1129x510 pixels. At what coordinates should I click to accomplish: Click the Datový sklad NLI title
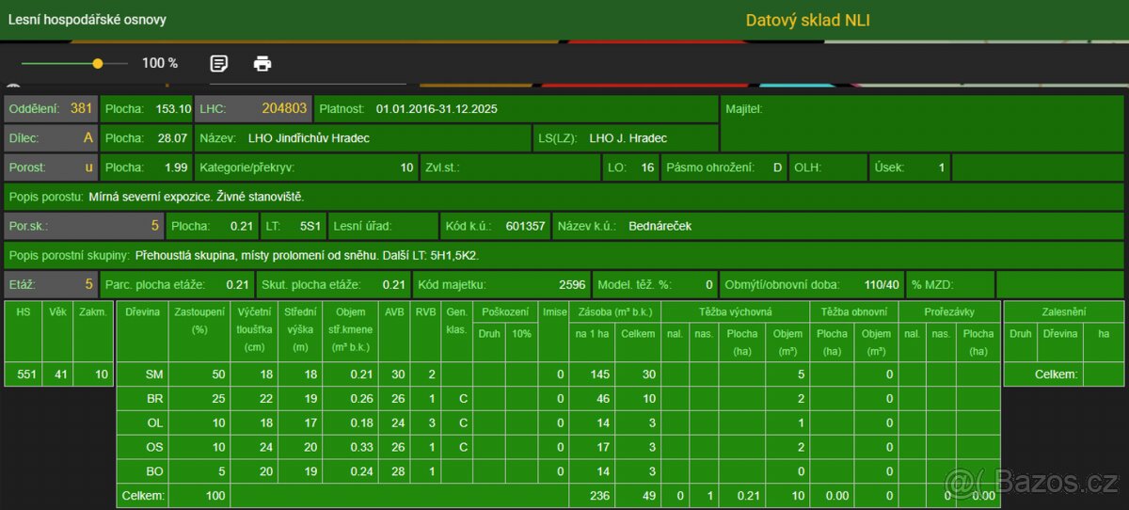click(807, 20)
